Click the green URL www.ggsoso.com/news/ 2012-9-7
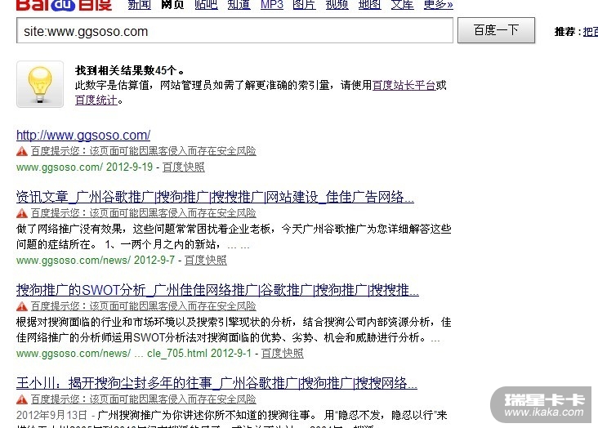The image size is (598, 428). [x=96, y=261]
